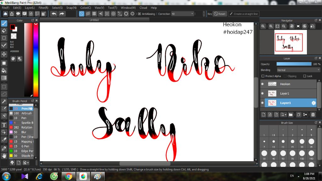This screenshot has height=181, width=322.
Task: Duplicate the layer with the duplicate icon
Action: coord(299,115)
